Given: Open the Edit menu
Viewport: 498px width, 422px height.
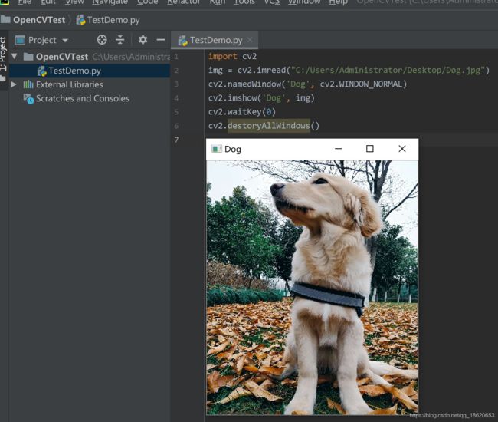Looking at the screenshot, I should click(48, 2).
